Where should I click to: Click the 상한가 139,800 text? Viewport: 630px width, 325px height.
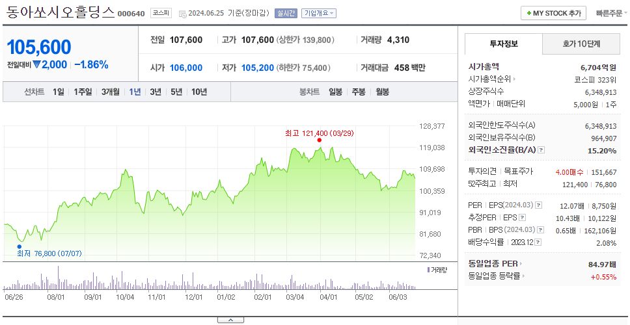coord(305,40)
